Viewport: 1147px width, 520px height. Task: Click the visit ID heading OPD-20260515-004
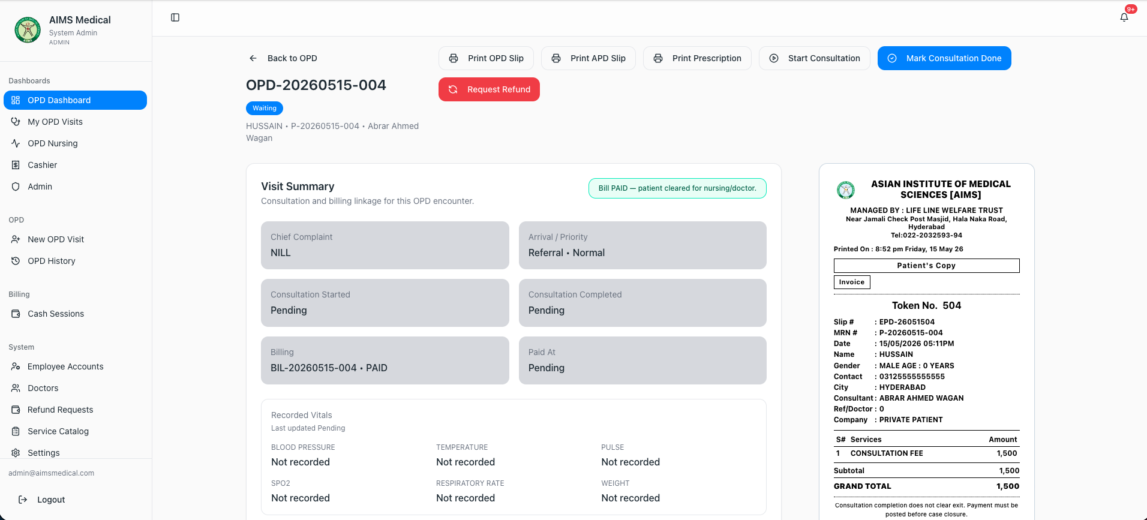(316, 85)
